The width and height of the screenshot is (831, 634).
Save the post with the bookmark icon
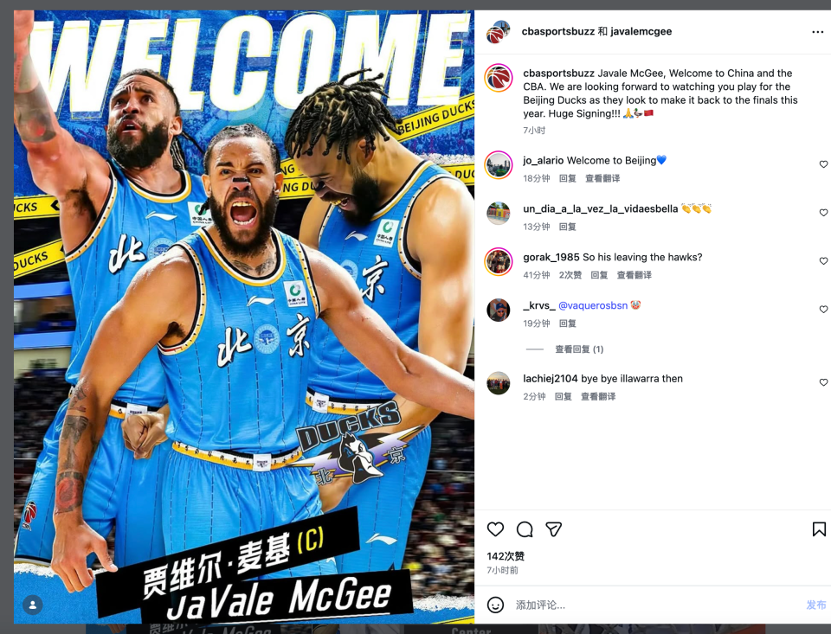[x=819, y=528]
